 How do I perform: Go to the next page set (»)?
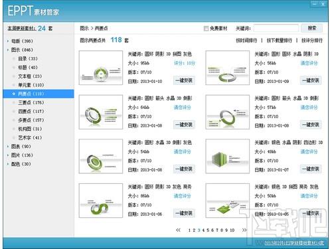tap(244, 230)
